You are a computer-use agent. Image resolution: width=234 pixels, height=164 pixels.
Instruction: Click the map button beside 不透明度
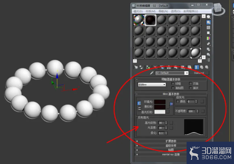202,111
